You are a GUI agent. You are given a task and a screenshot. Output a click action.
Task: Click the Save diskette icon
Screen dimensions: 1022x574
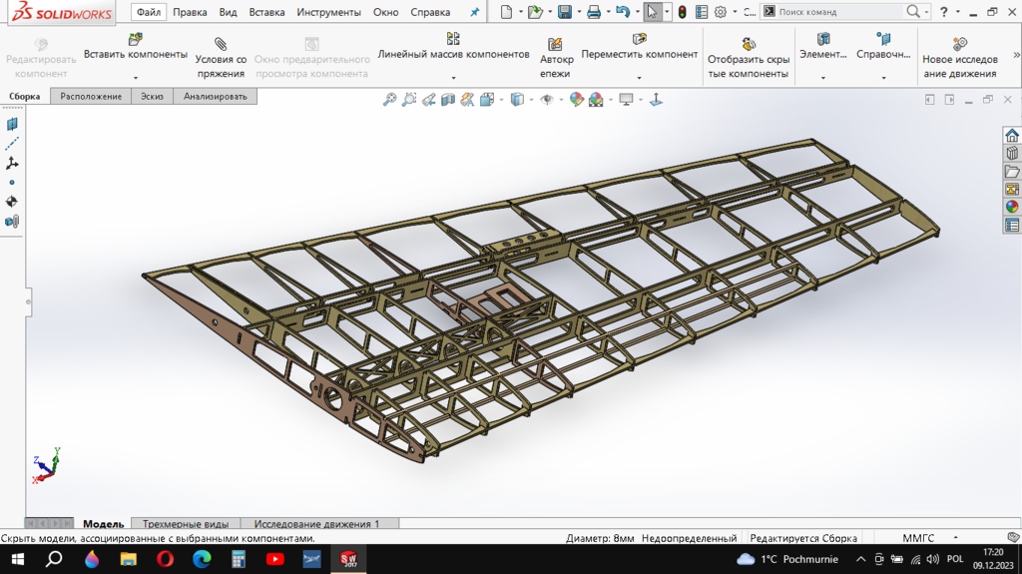[x=564, y=12]
